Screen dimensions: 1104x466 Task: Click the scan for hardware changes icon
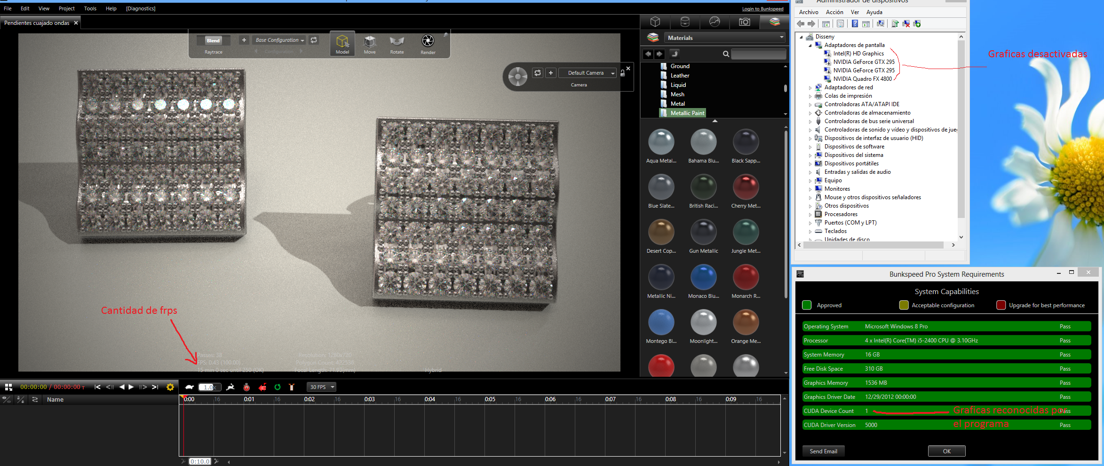pyautogui.click(x=881, y=24)
